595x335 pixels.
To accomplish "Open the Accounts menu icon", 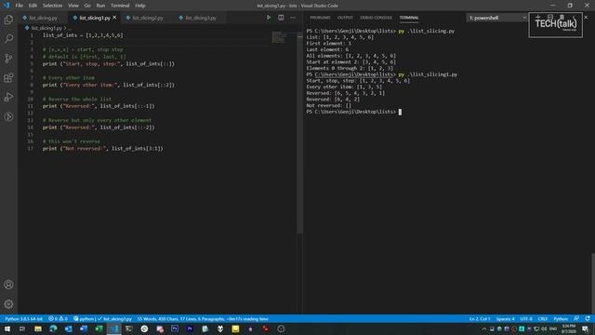I will [x=8, y=285].
